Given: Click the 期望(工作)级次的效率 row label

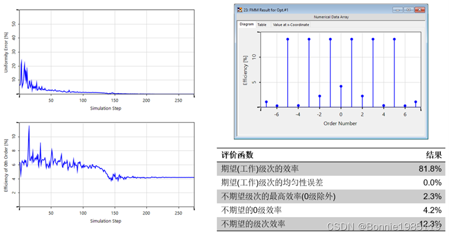Looking at the screenshot, I should [x=260, y=169].
